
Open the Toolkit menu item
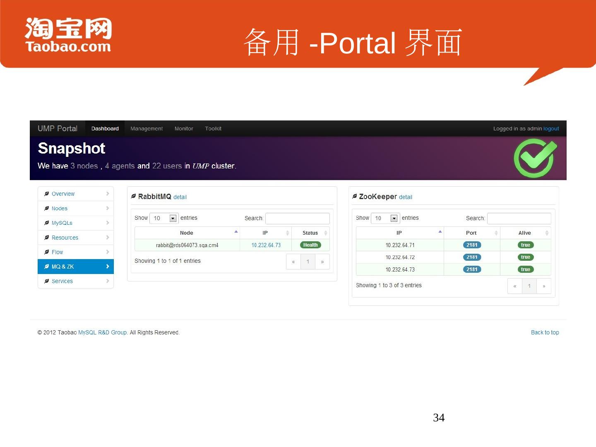pos(213,129)
